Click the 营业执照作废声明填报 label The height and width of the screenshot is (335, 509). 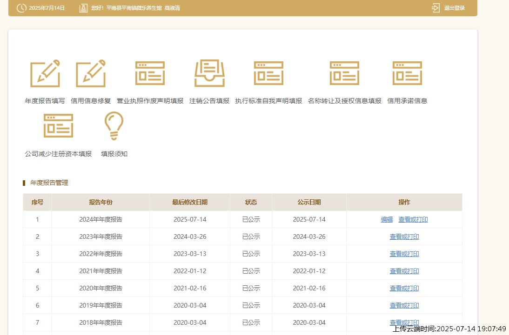150,101
